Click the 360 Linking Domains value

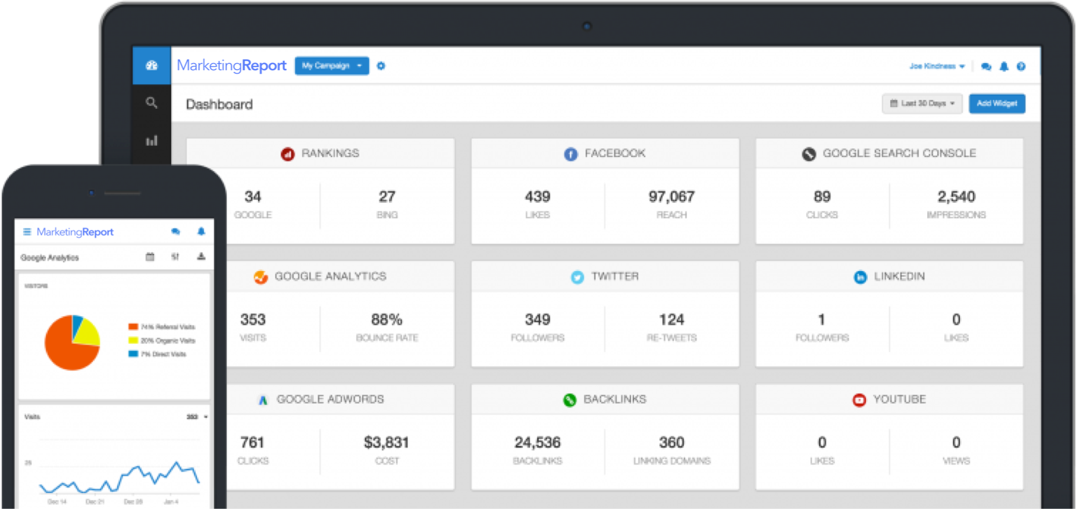[671, 443]
